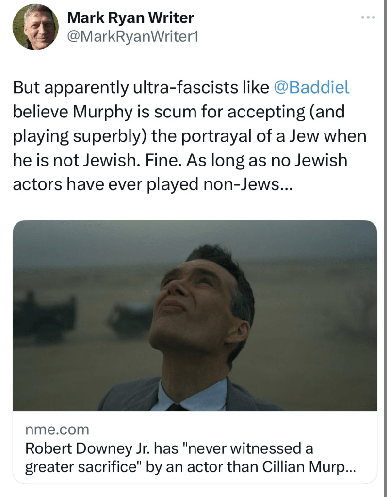Open the article preview image
Screen dimensions: 390x497
[195, 315]
